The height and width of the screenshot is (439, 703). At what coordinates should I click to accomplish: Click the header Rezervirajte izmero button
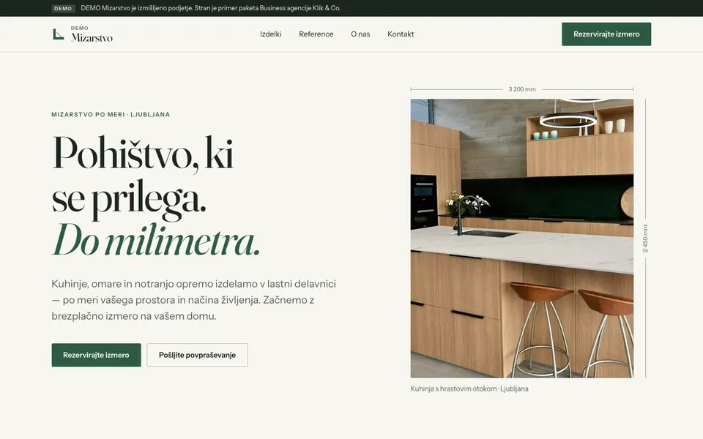coord(606,34)
